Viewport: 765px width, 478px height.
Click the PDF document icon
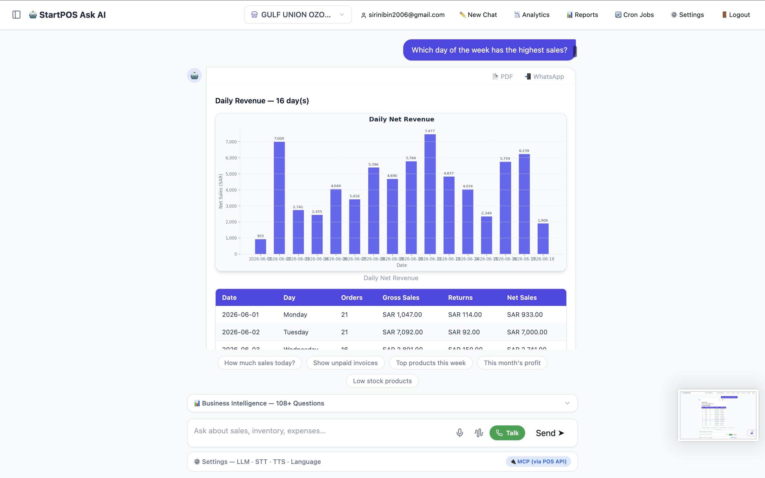click(x=495, y=76)
